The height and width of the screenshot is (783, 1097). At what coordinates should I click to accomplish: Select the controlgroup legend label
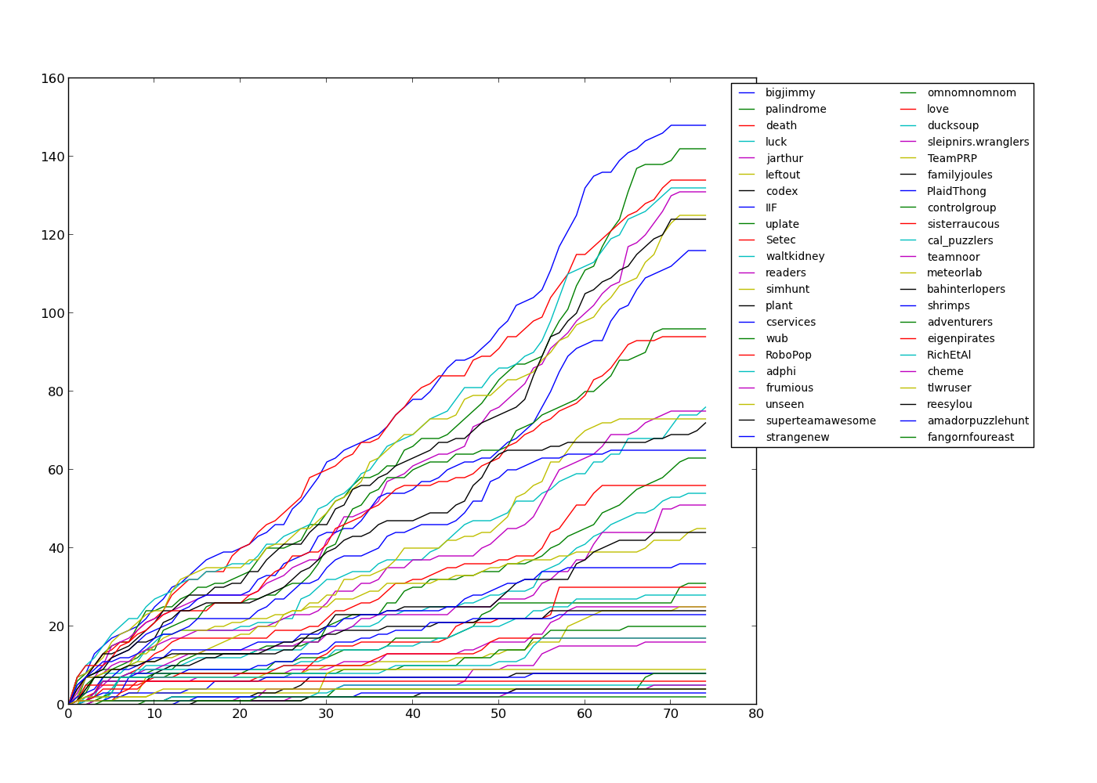[961, 207]
